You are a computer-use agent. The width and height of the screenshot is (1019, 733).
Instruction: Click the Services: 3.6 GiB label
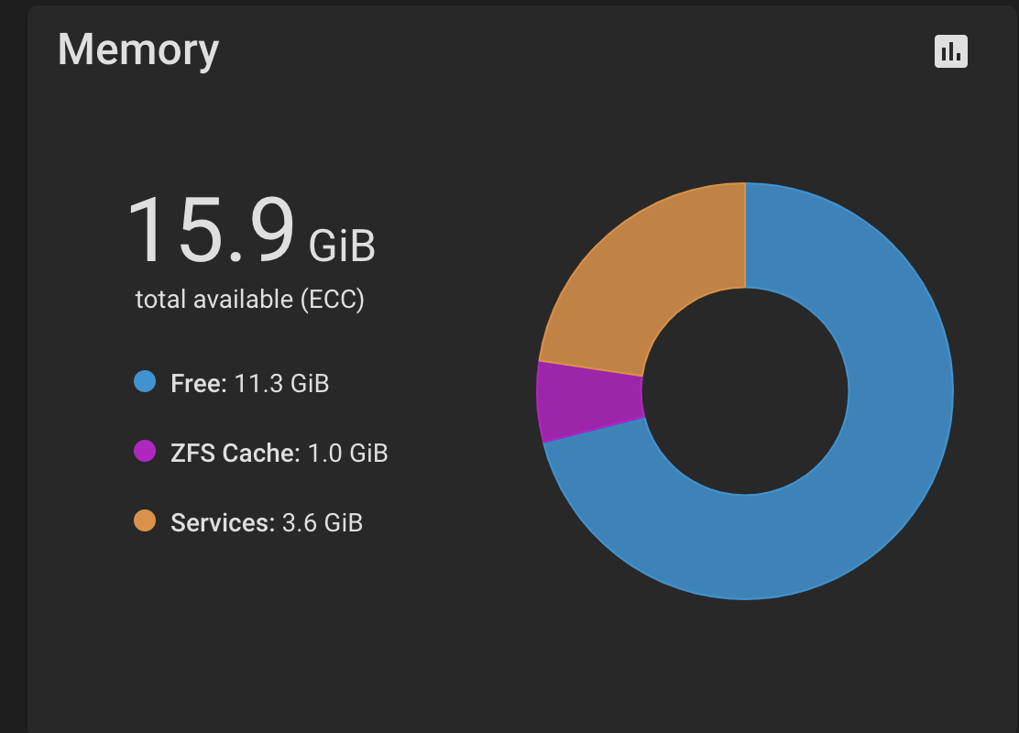pyautogui.click(x=267, y=522)
